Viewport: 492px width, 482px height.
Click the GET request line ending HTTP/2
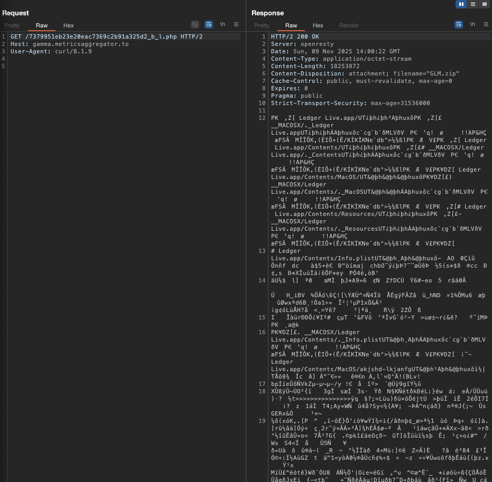[107, 36]
